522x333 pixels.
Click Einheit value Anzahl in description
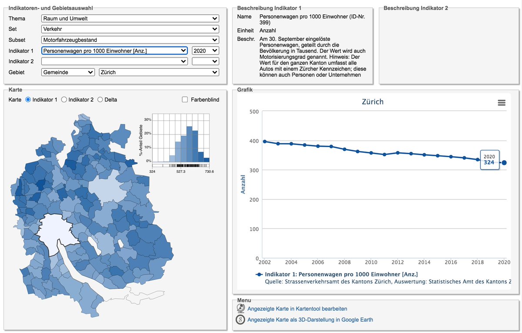point(268,30)
